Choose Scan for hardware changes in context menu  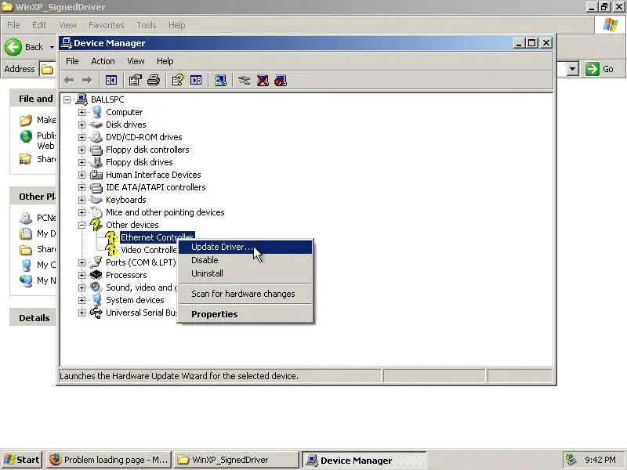click(245, 294)
